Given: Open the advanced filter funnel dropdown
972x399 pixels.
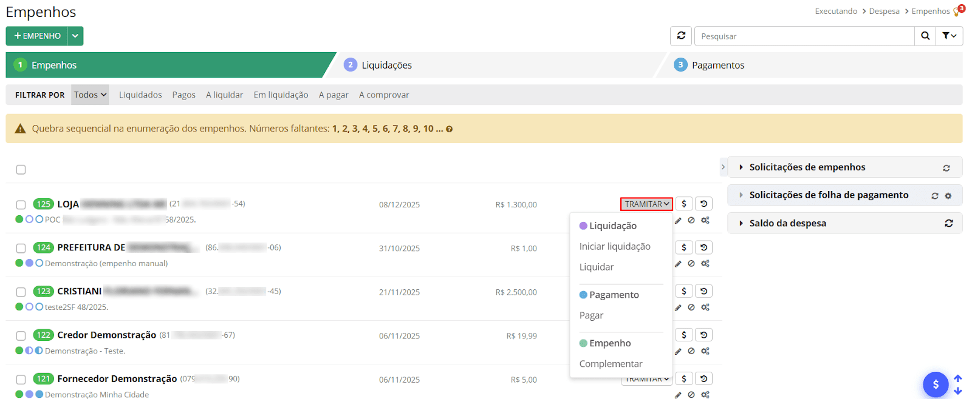Looking at the screenshot, I should point(949,36).
